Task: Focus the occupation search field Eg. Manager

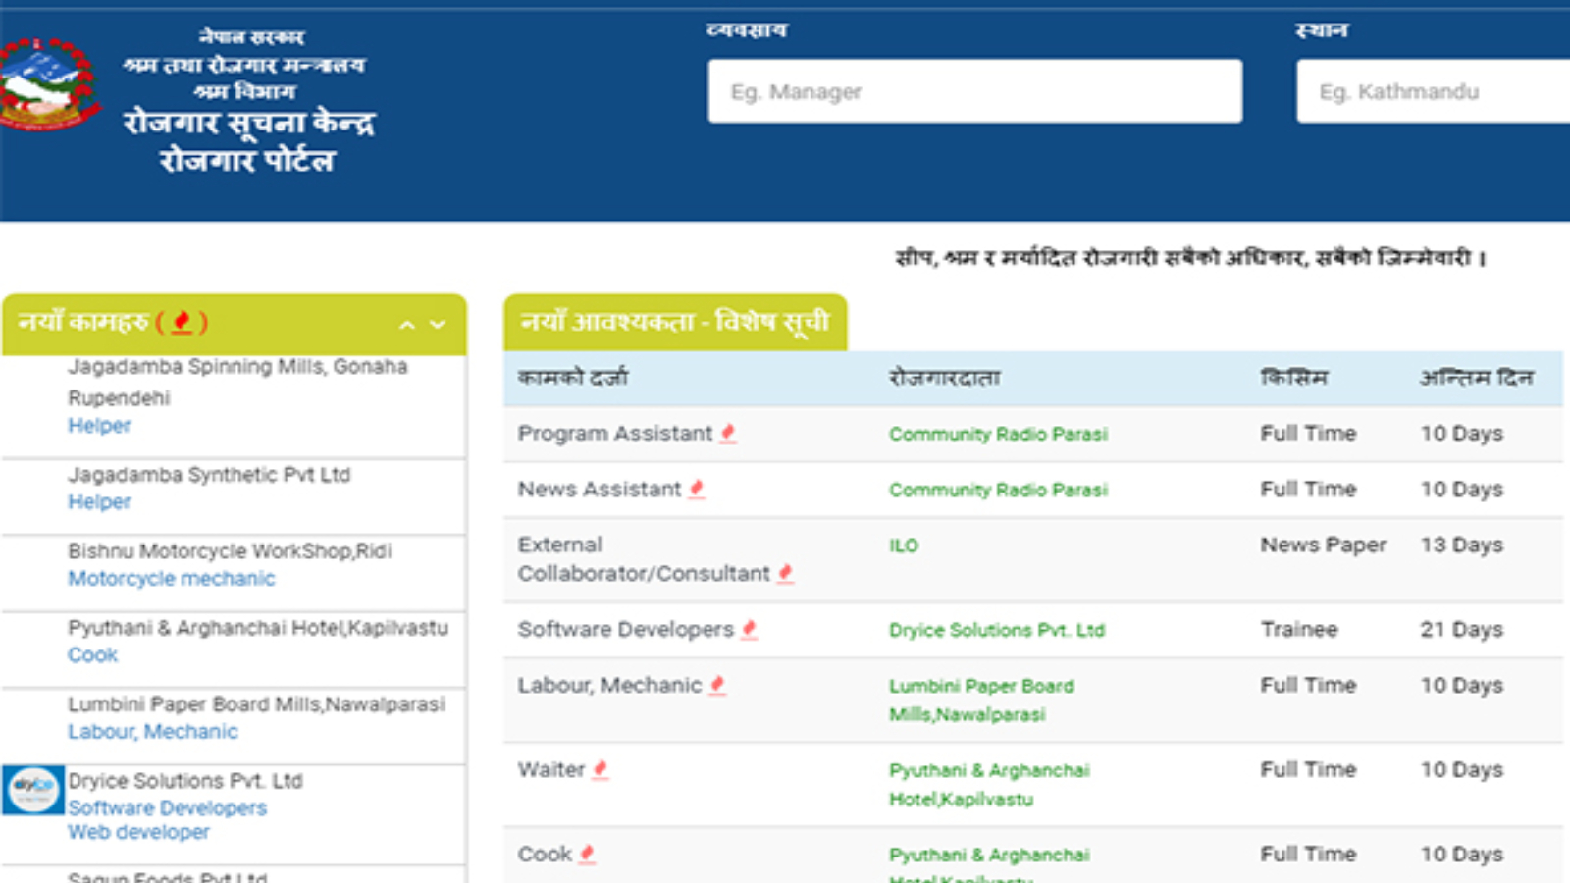Action: pos(975,91)
